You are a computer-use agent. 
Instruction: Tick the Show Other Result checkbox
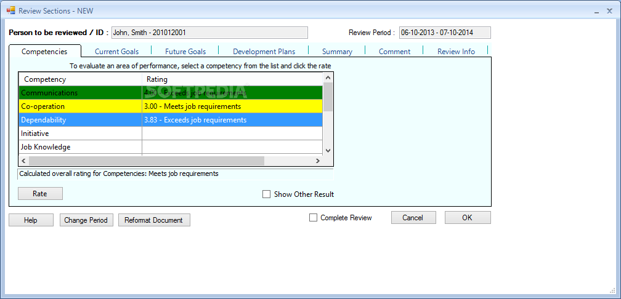point(267,194)
